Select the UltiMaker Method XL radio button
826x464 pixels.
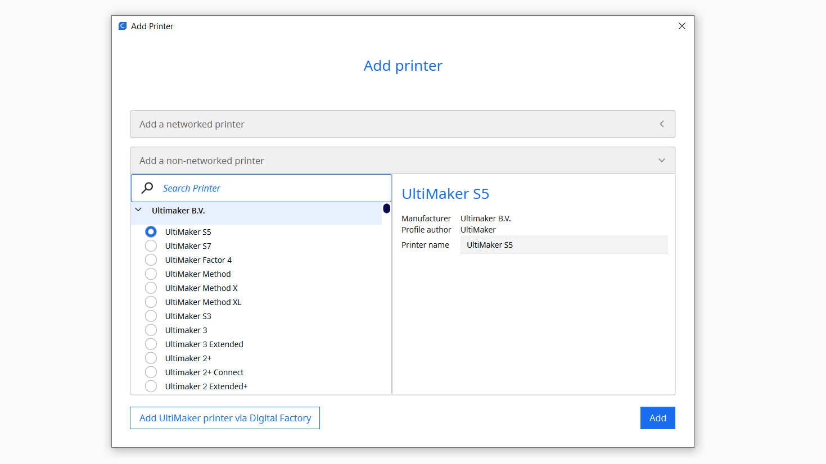(151, 302)
